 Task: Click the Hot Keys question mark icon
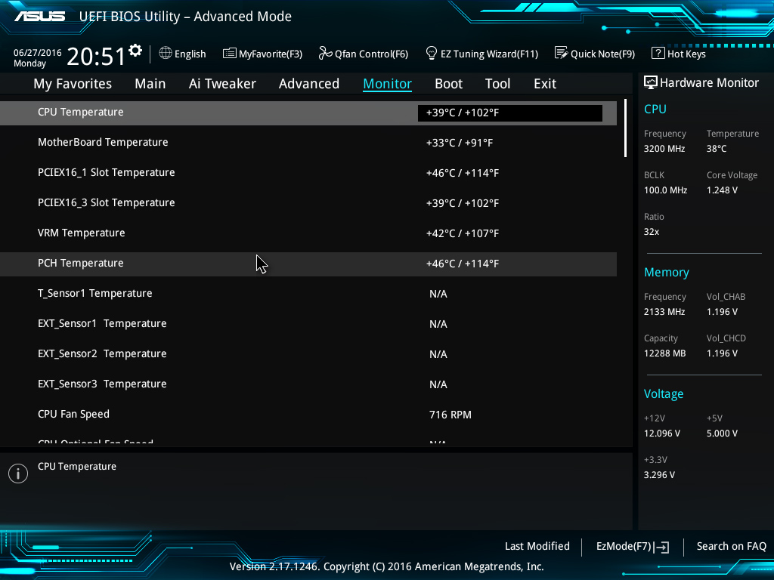coord(658,54)
